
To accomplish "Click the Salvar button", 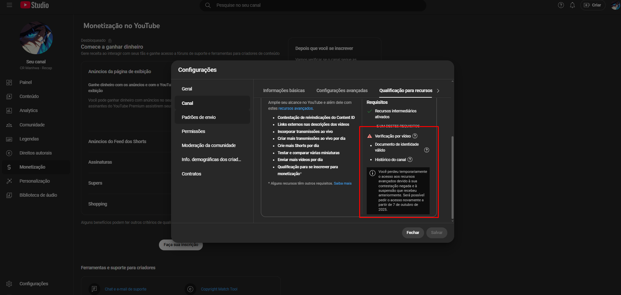I will 437,233.
